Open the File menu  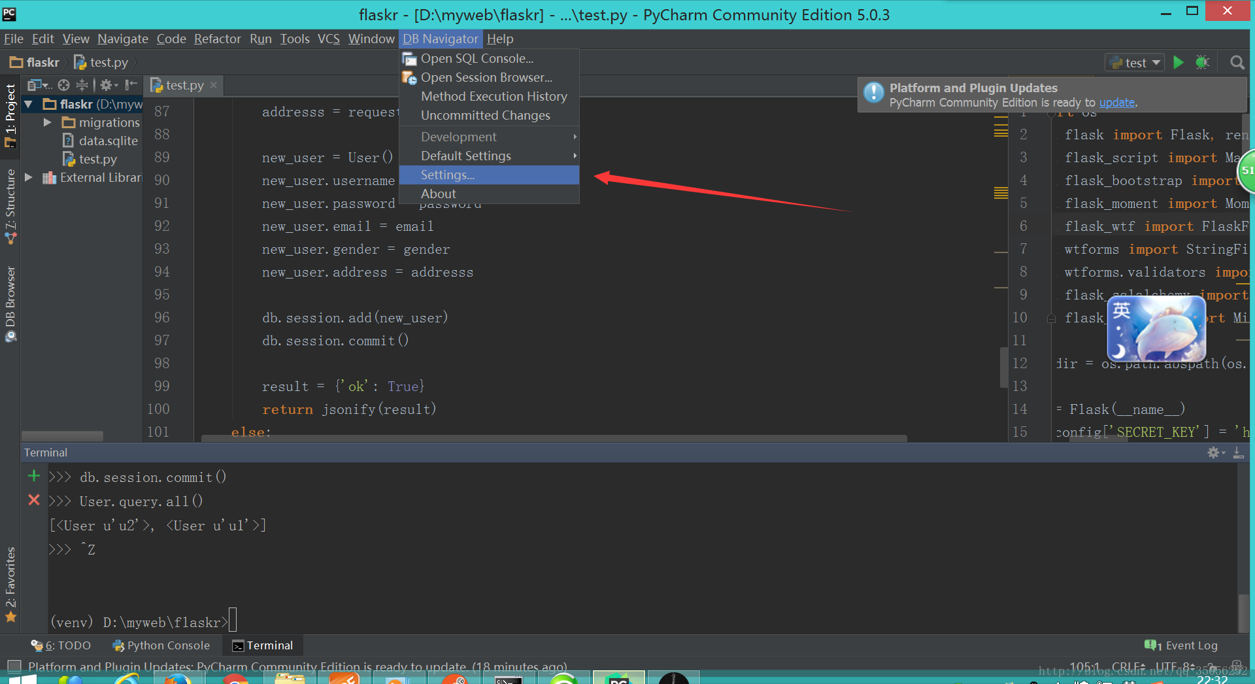pyautogui.click(x=13, y=39)
